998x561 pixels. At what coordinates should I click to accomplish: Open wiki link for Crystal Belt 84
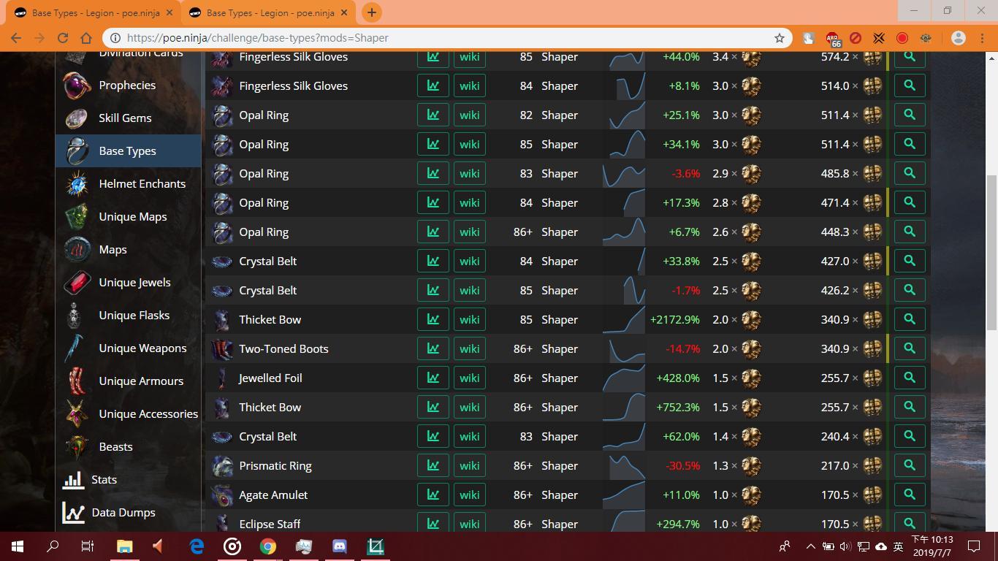[x=469, y=261]
